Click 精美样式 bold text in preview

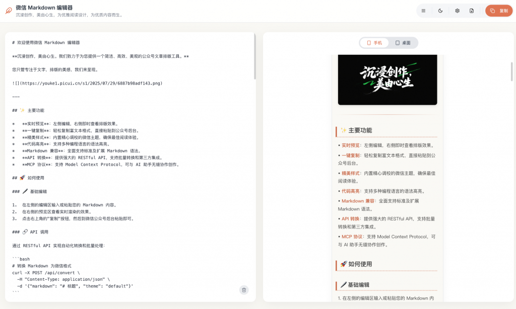(x=351, y=173)
